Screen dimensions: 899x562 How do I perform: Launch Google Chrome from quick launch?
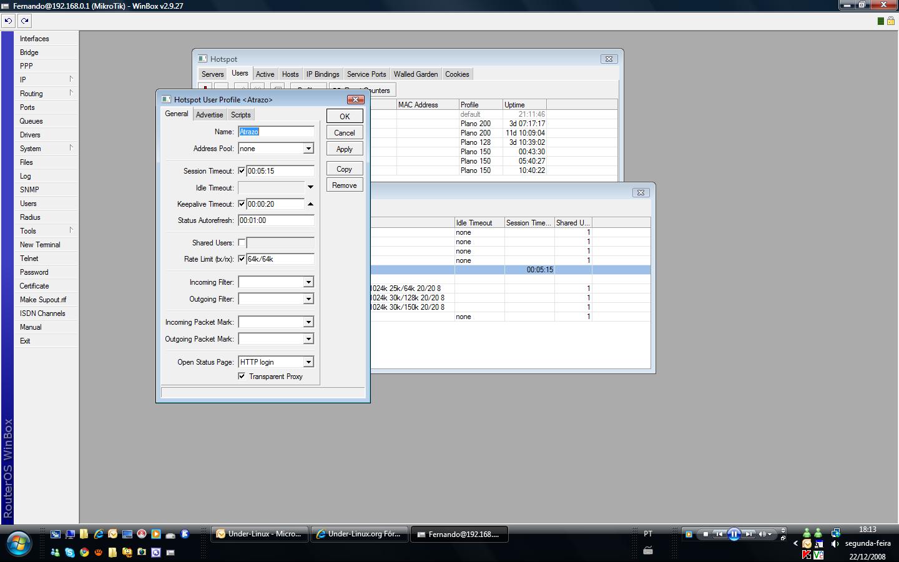point(84,553)
